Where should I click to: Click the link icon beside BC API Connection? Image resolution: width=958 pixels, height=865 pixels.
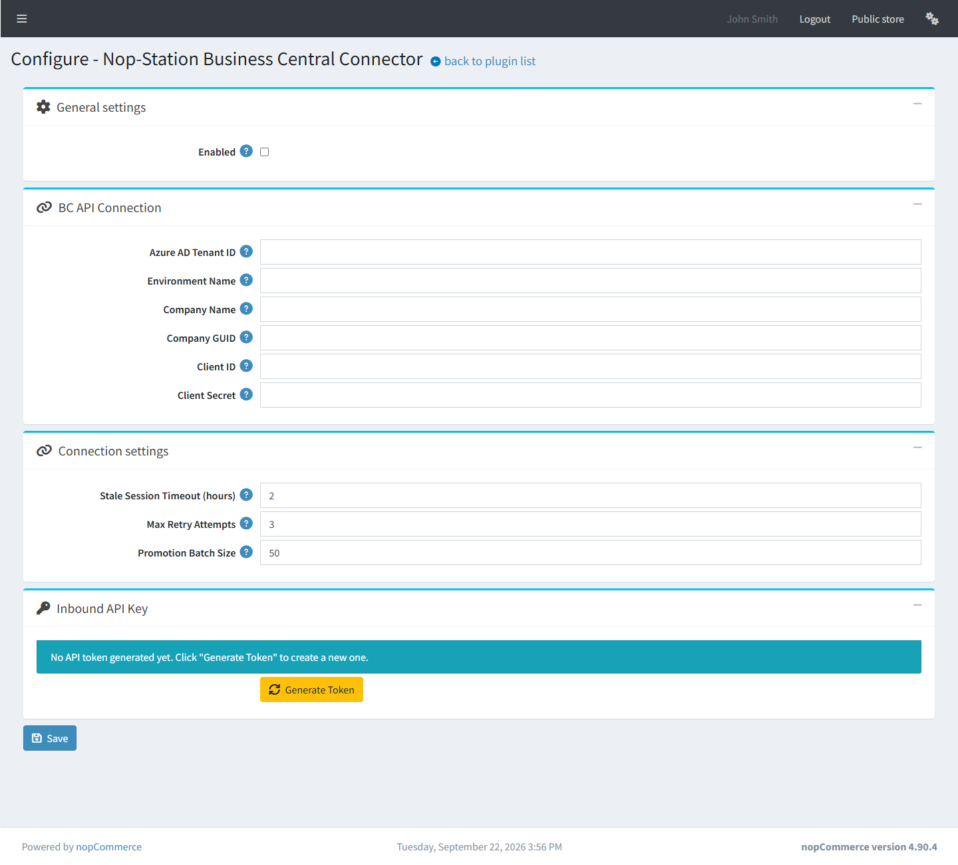(x=44, y=207)
